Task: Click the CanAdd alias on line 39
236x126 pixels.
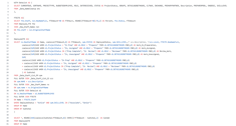Action: pyautogui.click(x=106, y=118)
